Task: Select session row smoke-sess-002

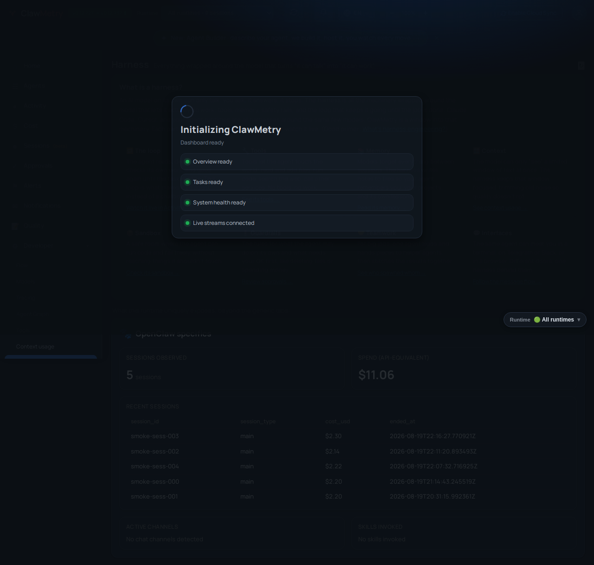Action: [348, 452]
